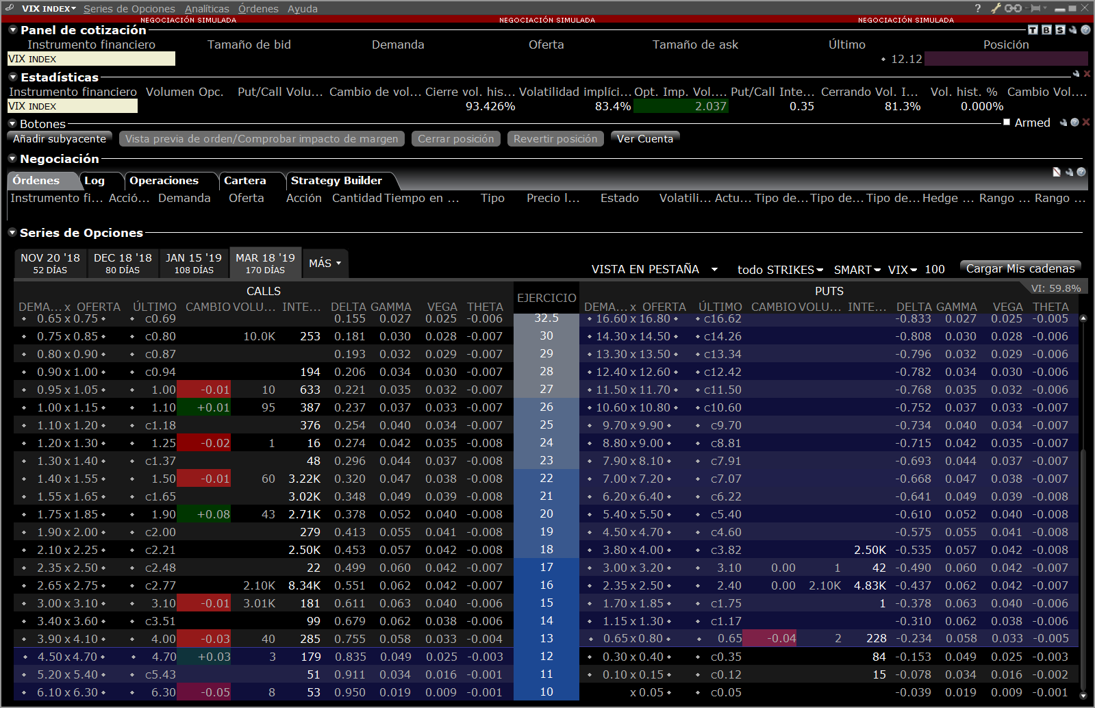This screenshot has height=708, width=1095.
Task: Open Negociación panel help icon
Action: pyautogui.click(x=1081, y=172)
